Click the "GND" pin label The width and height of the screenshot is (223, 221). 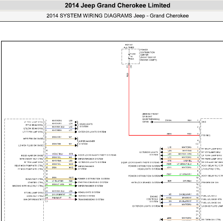point(204,122)
